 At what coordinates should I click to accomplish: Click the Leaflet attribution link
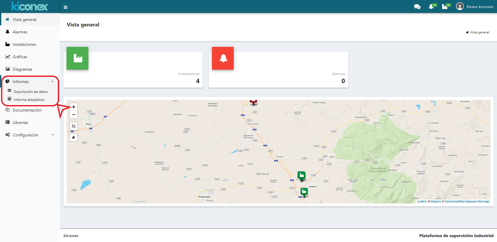(421, 201)
